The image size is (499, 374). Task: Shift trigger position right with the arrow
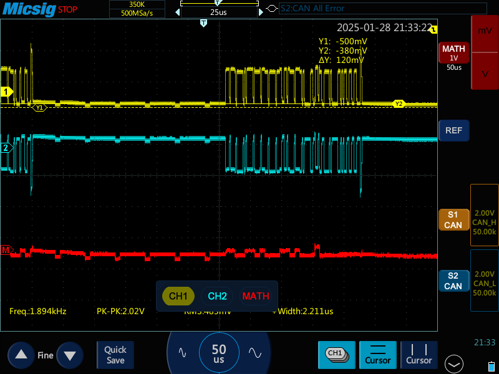pyautogui.click(x=261, y=12)
